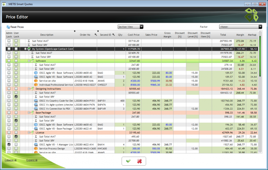Screen dimensions: 268x170
Task: Click the Cost Price column header
Action: pos(133,35)
